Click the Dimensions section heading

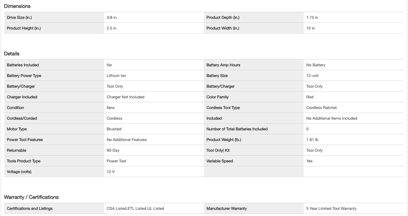click(17, 6)
